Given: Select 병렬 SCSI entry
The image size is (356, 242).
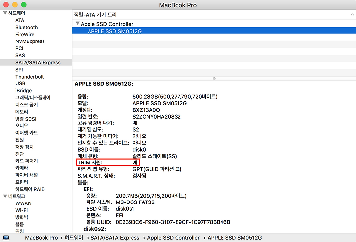Looking at the screenshot, I should tap(26, 119).
